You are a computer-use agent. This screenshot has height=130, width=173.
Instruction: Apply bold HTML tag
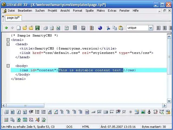point(12,112)
